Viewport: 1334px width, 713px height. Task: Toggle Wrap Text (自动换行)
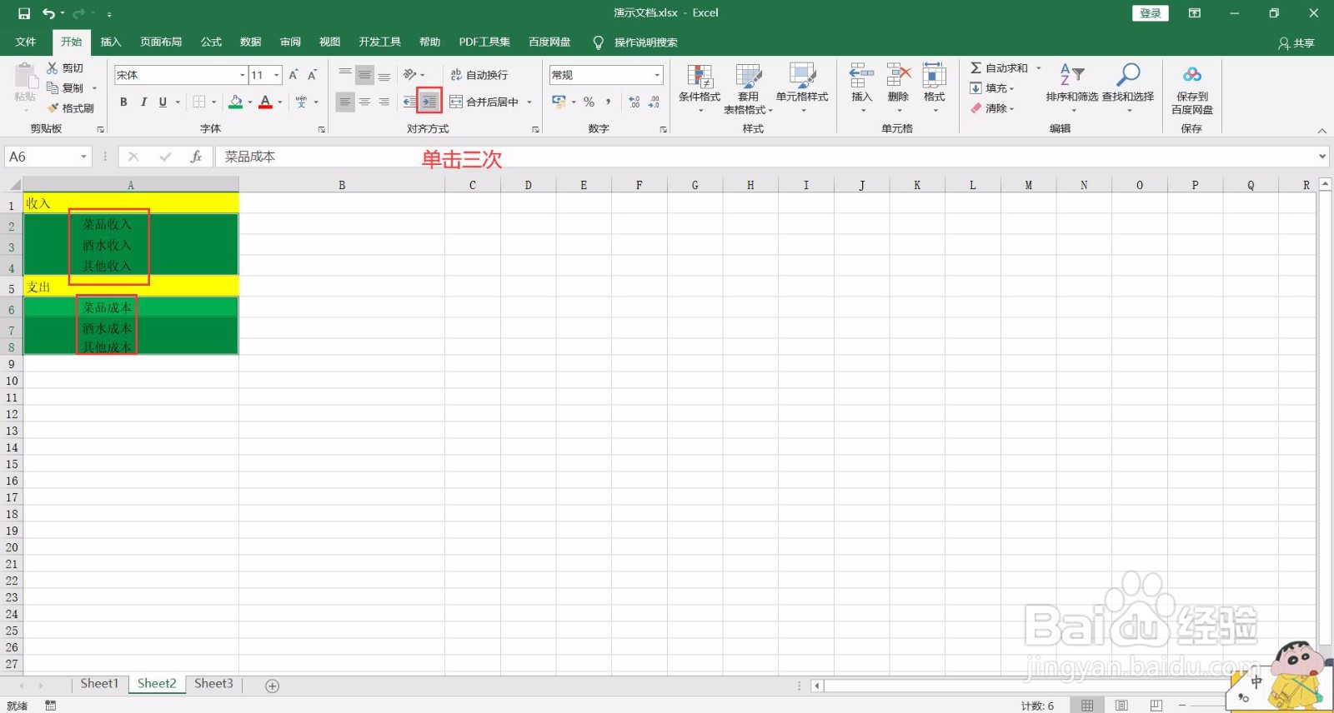(x=479, y=75)
